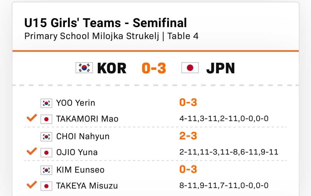Click the 2-3 match score for CHOI Nahyun
311x196 pixels.
(x=188, y=136)
